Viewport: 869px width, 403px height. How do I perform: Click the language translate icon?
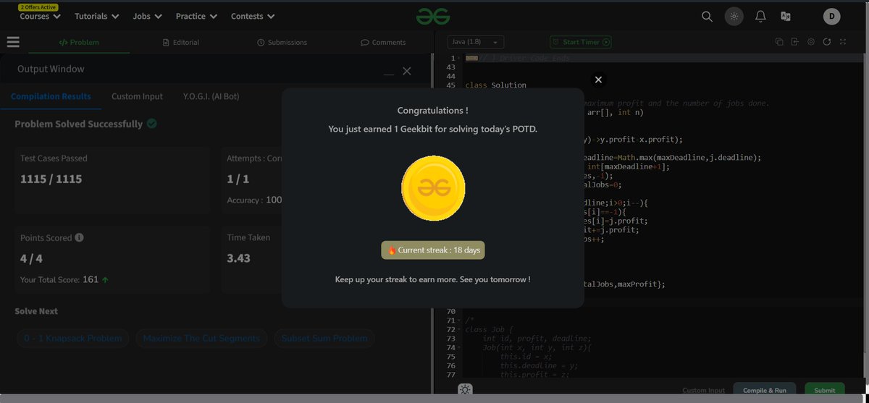click(x=785, y=16)
